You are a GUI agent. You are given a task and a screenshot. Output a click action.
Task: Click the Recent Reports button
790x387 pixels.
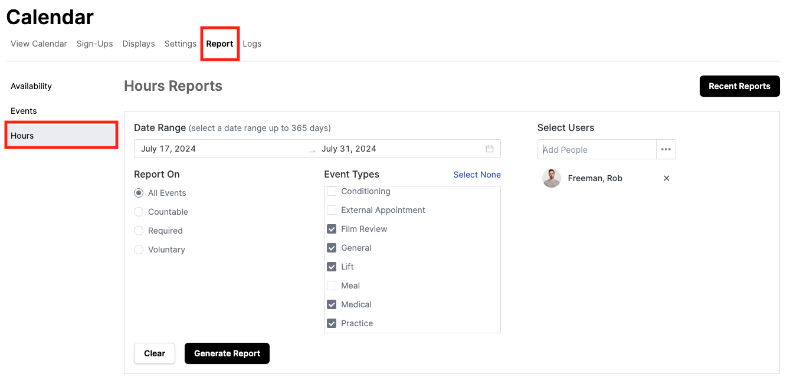739,86
